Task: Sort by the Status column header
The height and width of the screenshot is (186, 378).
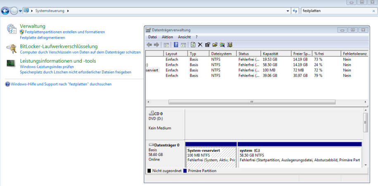Action: (x=248, y=54)
